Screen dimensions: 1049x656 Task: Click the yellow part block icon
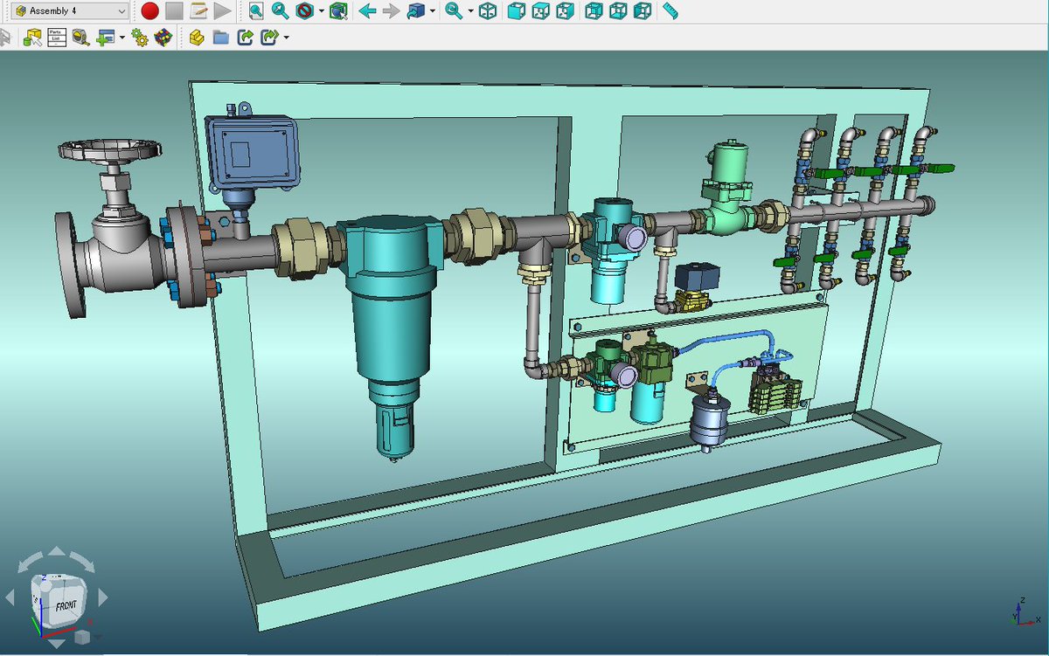(197, 38)
